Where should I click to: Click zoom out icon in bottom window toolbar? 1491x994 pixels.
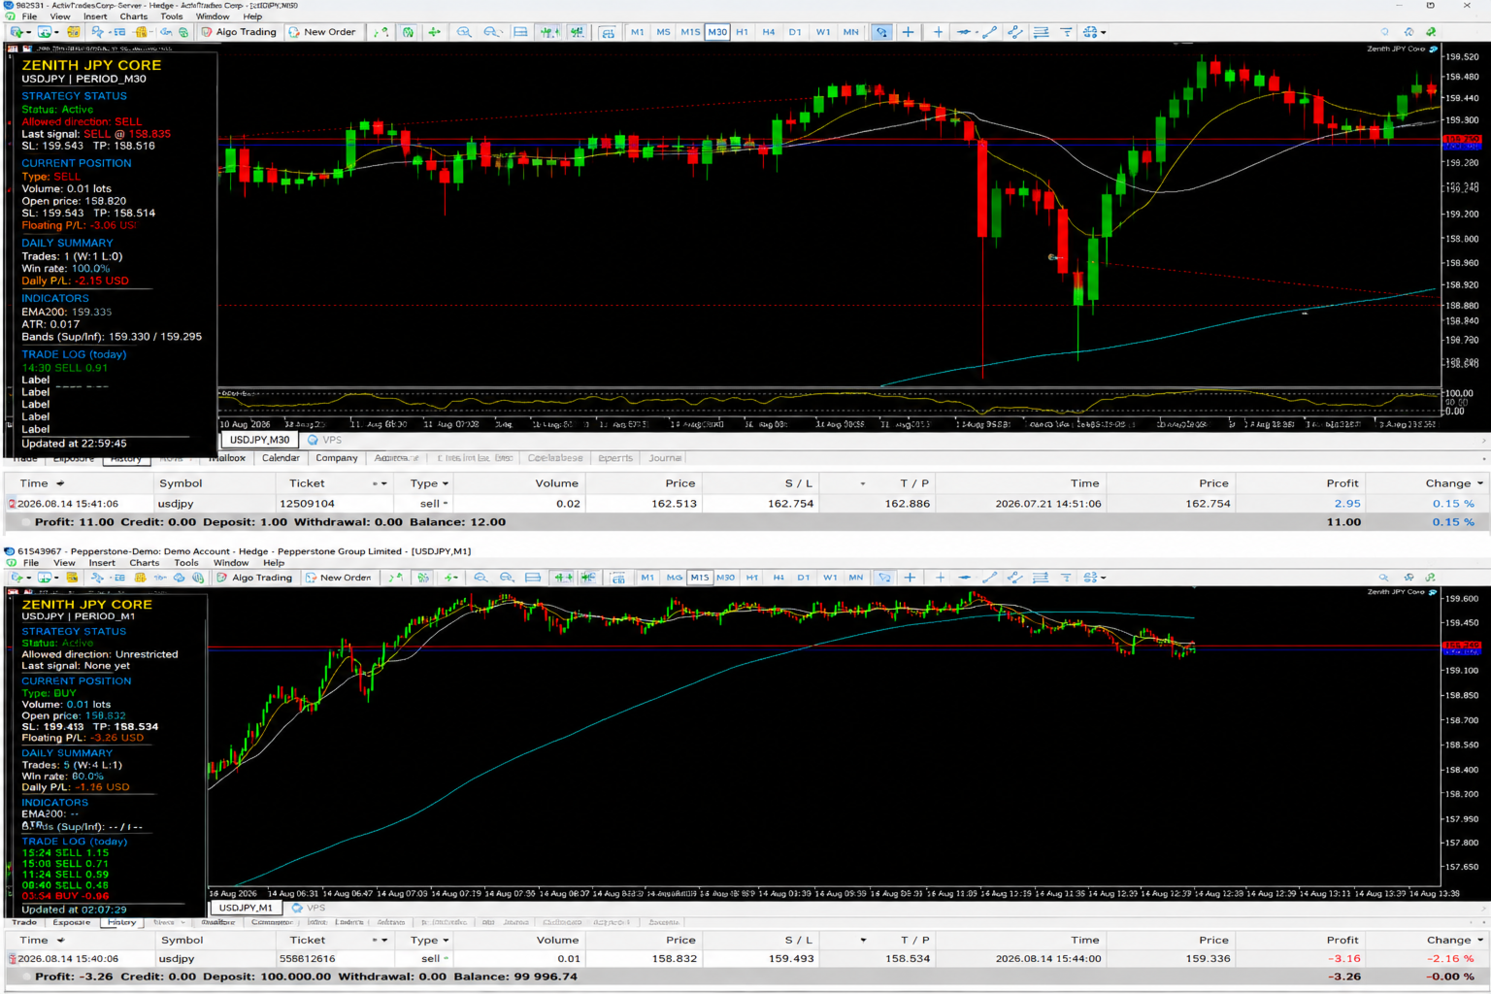507,578
